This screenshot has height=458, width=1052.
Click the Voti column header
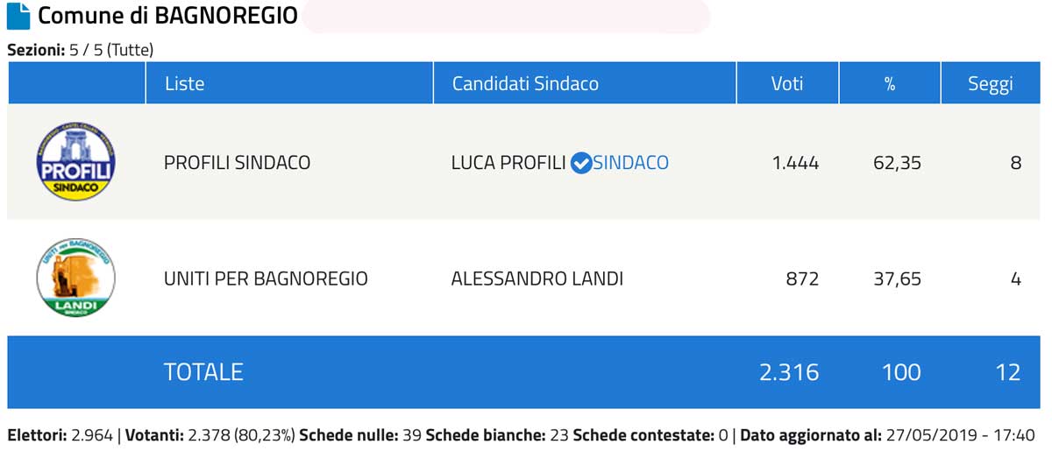pos(786,84)
